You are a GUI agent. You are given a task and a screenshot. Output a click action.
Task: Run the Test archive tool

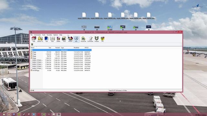[47, 39]
